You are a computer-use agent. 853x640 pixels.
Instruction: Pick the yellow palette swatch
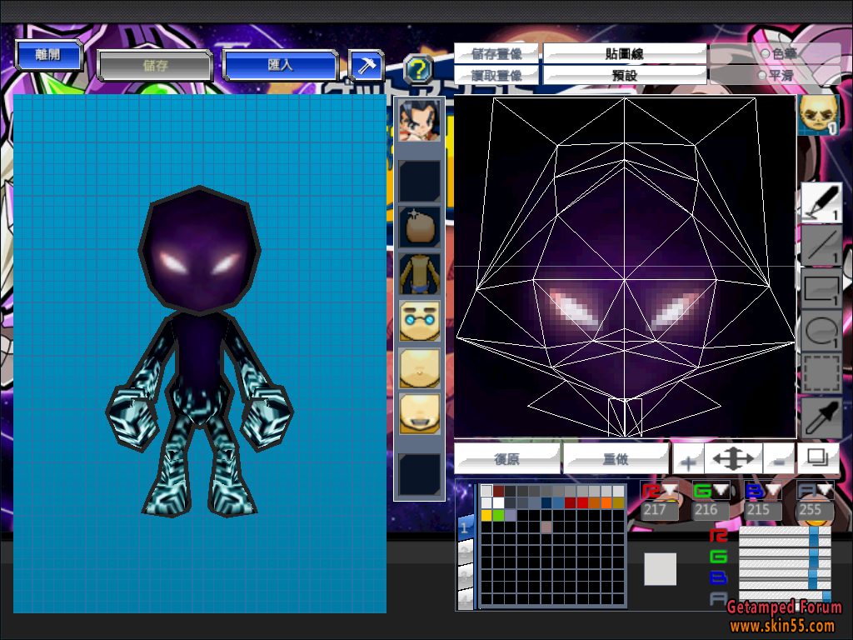tap(486, 515)
